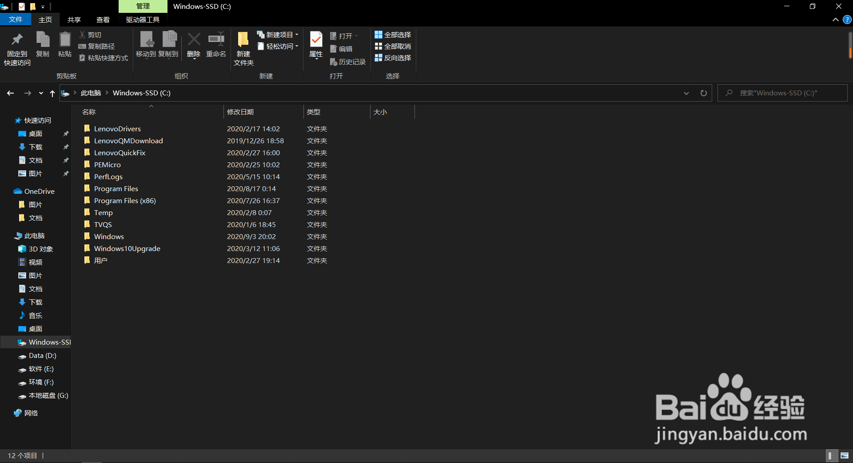Select the Windows10Upgrade folder
The width and height of the screenshot is (853, 463).
tap(127, 248)
